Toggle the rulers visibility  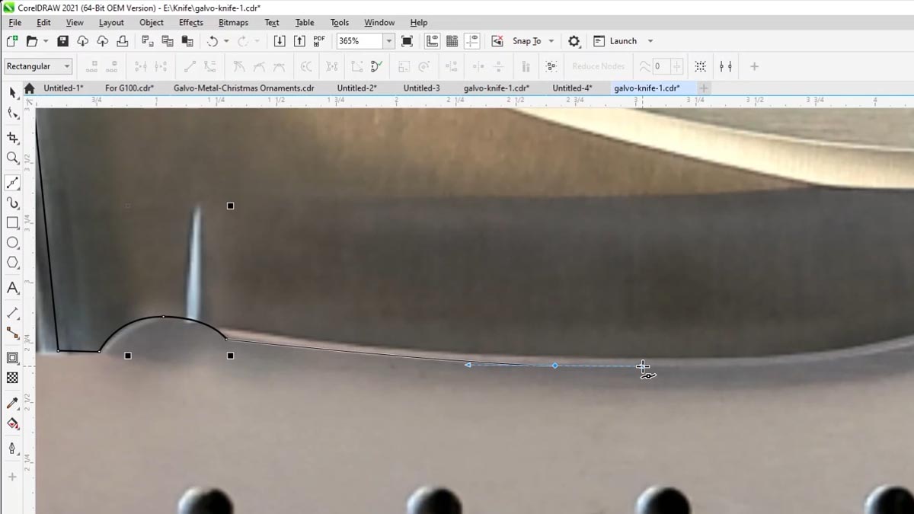coord(432,40)
